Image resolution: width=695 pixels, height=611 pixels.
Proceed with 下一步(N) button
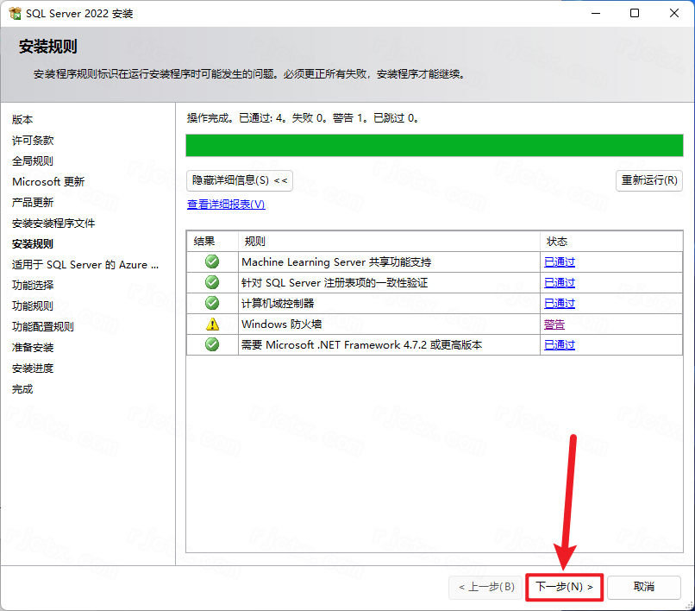pos(564,587)
